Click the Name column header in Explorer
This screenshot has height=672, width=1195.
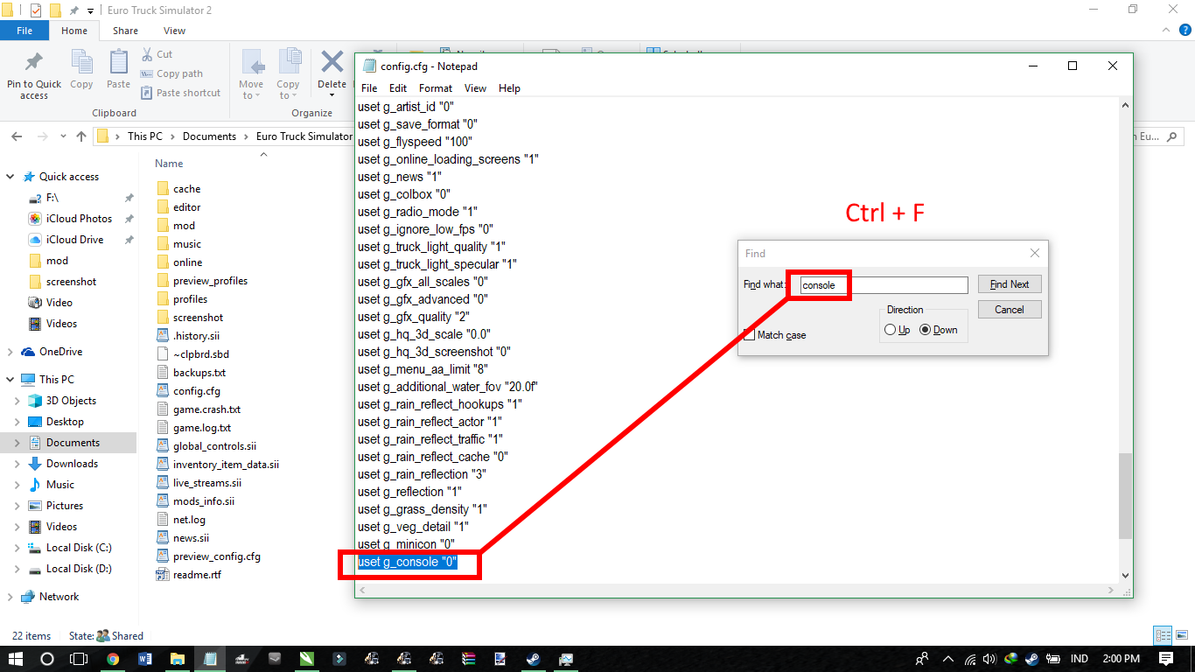[x=169, y=164]
